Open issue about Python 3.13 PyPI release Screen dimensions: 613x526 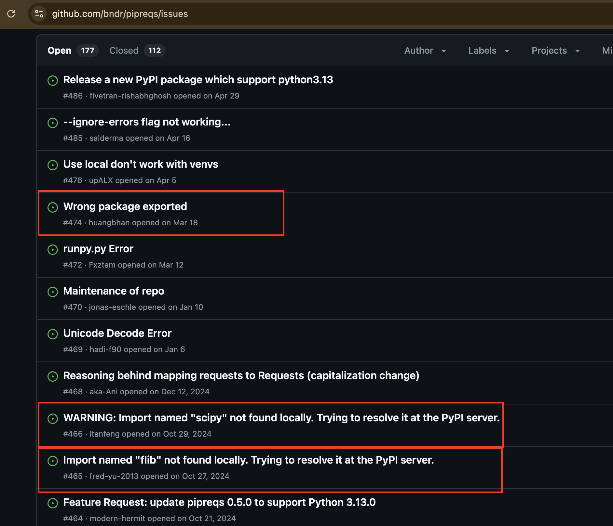coord(198,80)
